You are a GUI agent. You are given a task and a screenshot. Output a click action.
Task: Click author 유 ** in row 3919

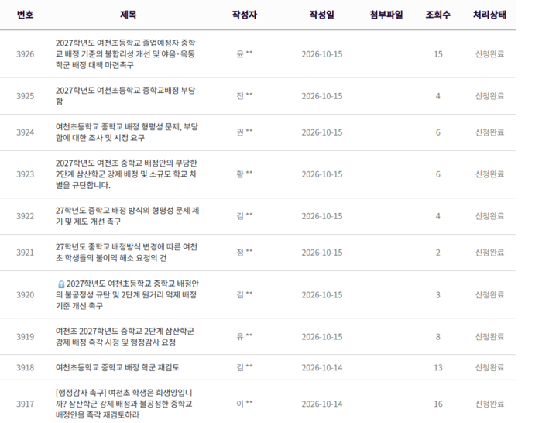tap(245, 336)
